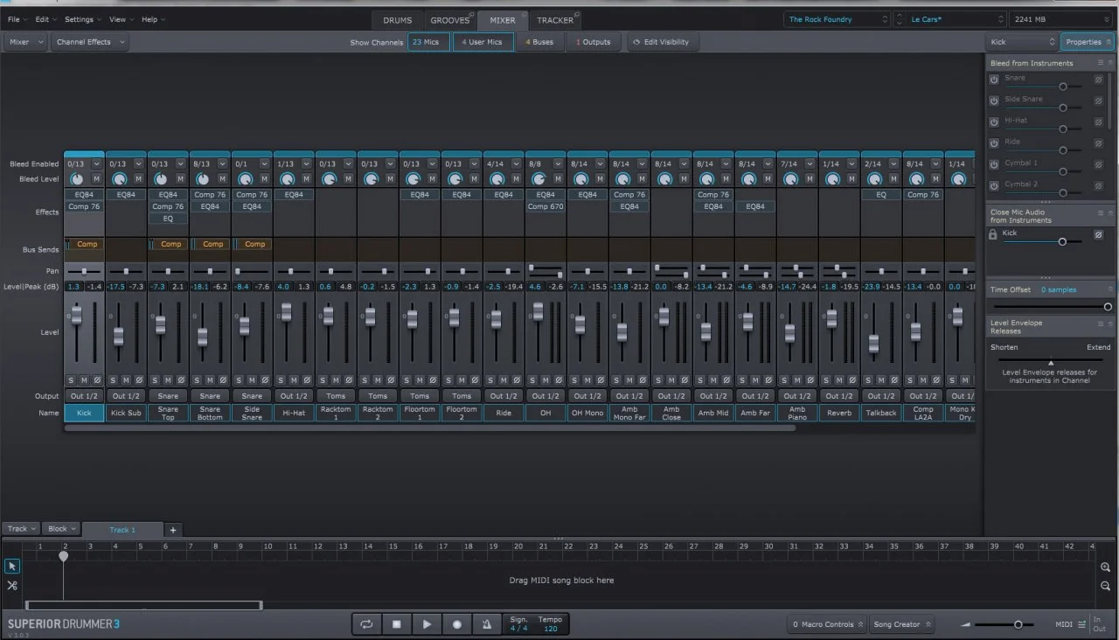Open Close Mic Audio panel menu icon
The width and height of the screenshot is (1119, 640).
tap(1100, 212)
